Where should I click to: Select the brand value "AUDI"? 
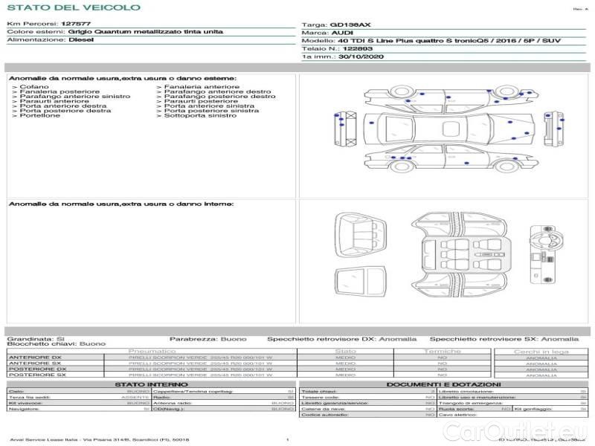tap(342, 33)
